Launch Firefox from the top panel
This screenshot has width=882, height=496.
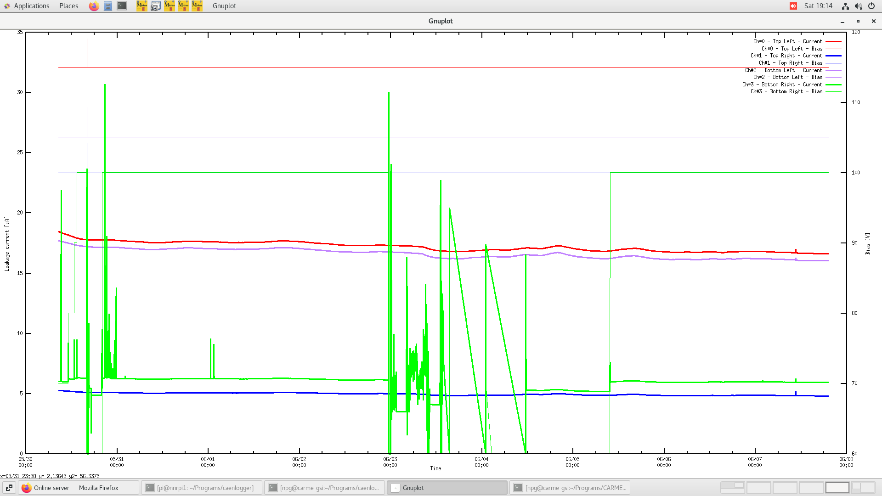tap(94, 6)
